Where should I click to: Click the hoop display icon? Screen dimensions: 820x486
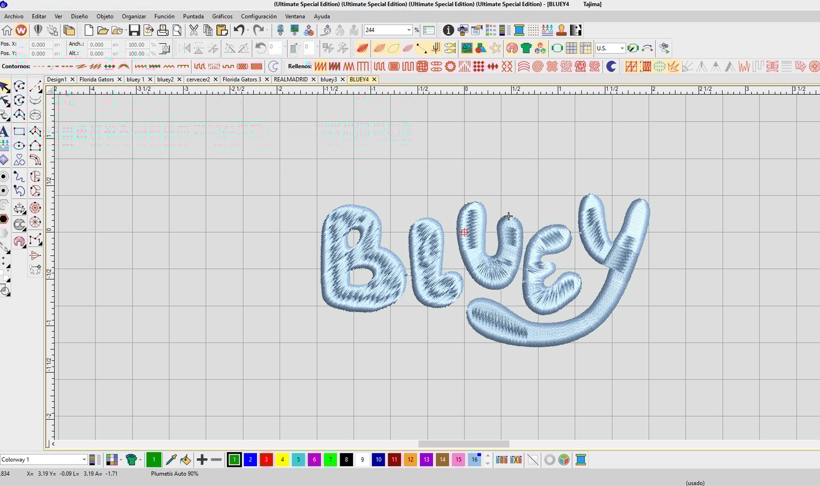point(557,48)
